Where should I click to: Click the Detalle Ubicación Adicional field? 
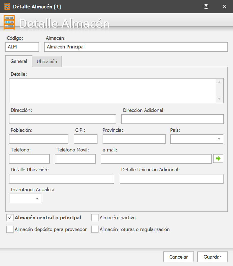(171, 179)
